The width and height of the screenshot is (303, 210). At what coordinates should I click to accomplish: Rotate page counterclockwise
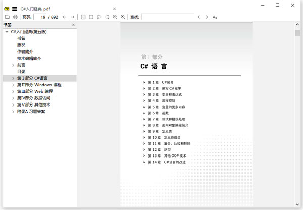(99, 17)
